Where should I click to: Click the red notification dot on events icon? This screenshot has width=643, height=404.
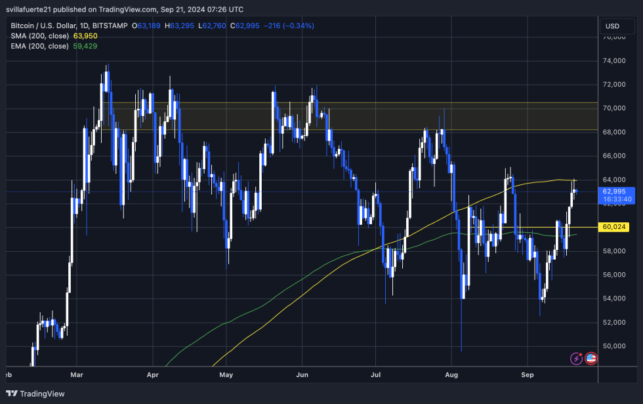(x=581, y=353)
